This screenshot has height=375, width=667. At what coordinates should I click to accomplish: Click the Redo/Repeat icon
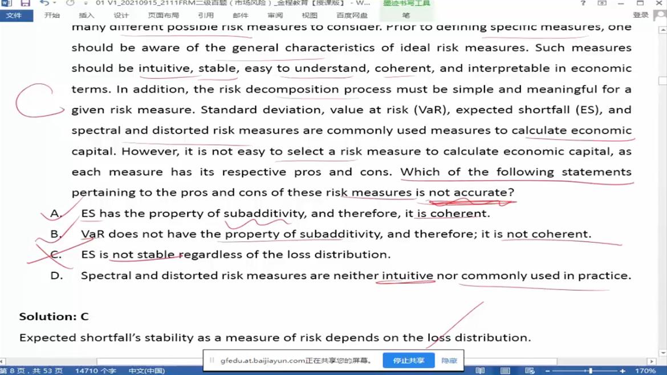(x=70, y=3)
